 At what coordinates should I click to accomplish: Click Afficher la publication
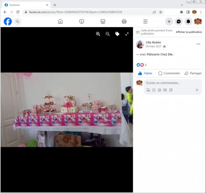point(189,32)
